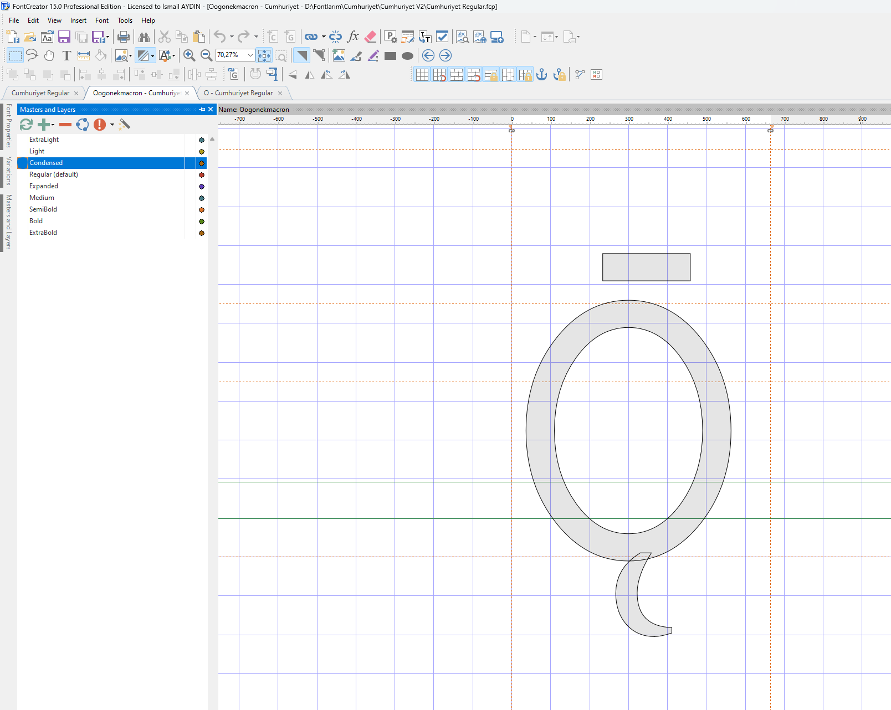
Task: Open the Edit menu
Action: 33,20
